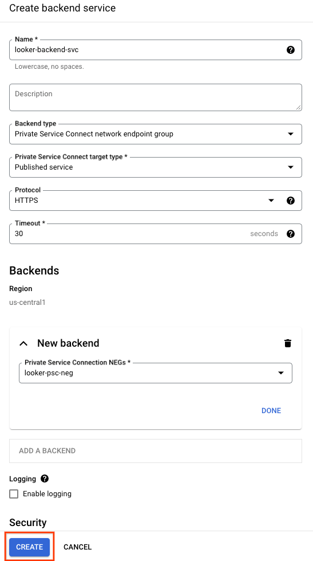The image size is (313, 561).
Task: Open the Backend type dropdown
Action: (x=156, y=134)
